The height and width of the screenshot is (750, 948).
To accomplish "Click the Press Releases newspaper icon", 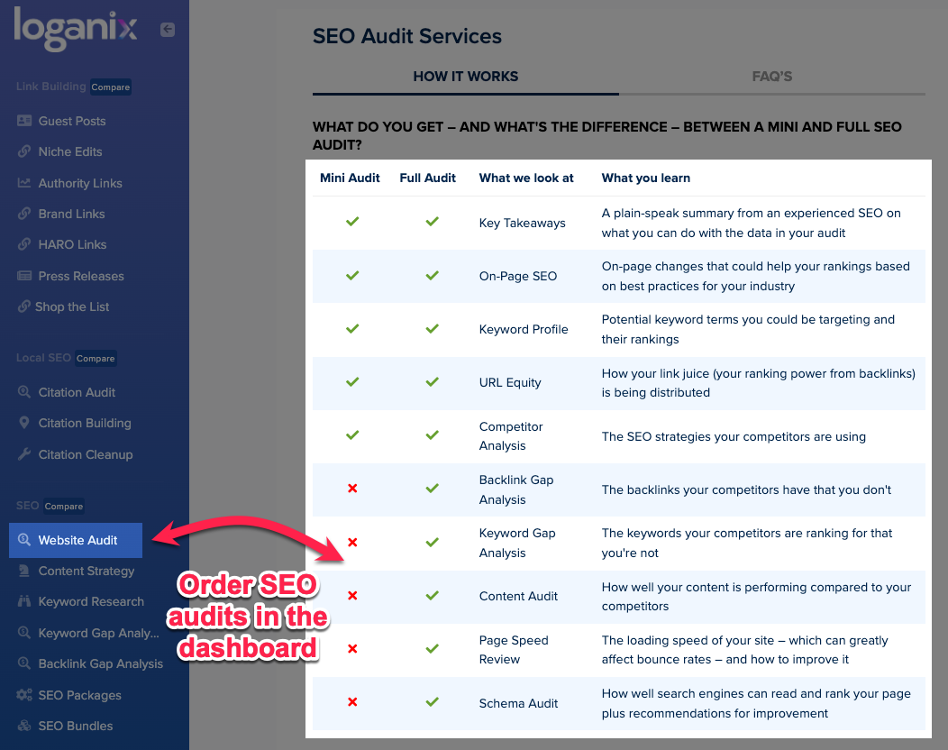I will point(24,276).
